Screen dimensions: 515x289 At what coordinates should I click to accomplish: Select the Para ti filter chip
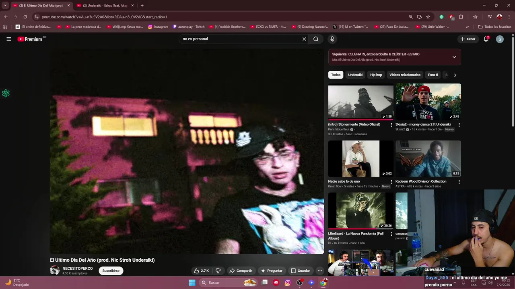click(x=433, y=75)
